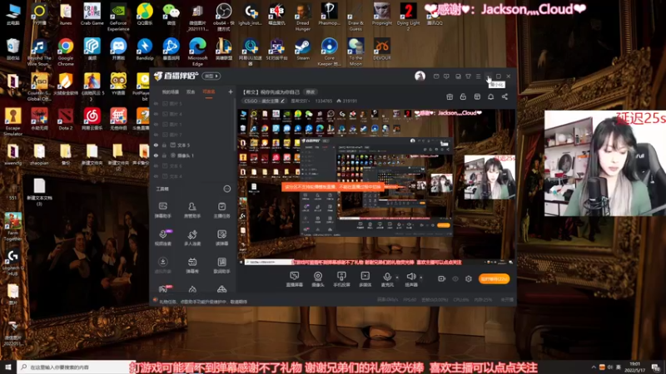The height and width of the screenshot is (374, 666).
Task: Toggle visibility of the 图片 7 layer
Action: pos(156,135)
